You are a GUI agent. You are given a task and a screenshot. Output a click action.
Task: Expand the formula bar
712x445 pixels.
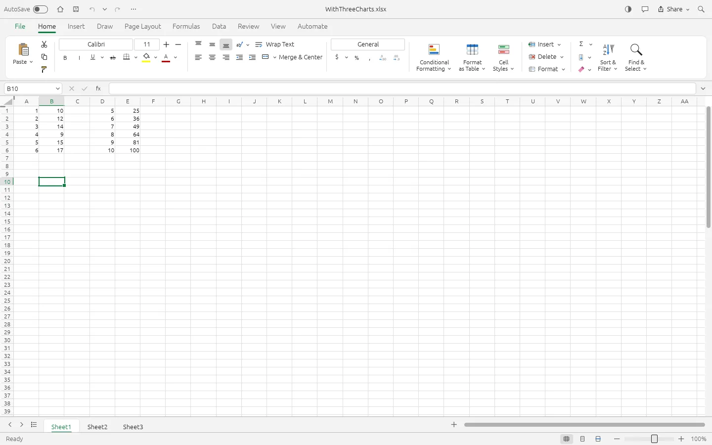(703, 89)
